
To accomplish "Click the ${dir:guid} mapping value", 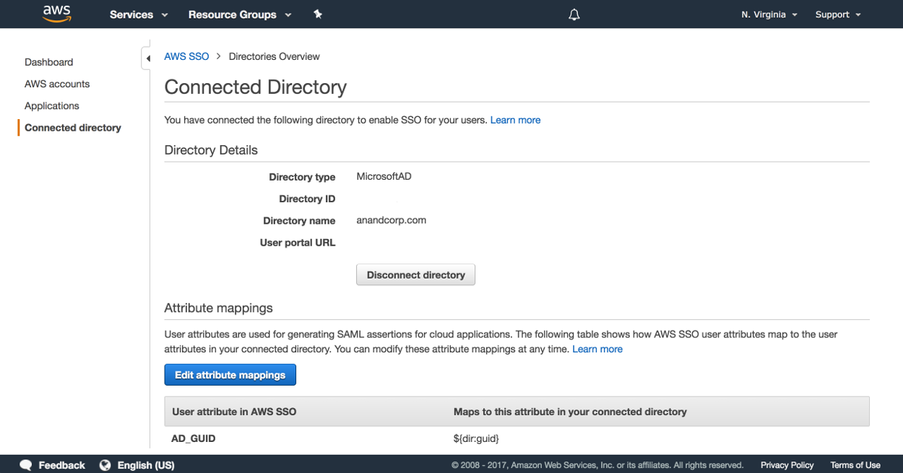I will (476, 438).
